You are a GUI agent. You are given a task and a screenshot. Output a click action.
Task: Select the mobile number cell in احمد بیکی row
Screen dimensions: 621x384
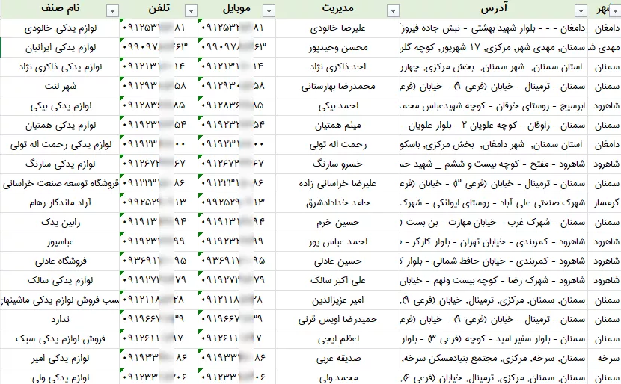point(237,105)
